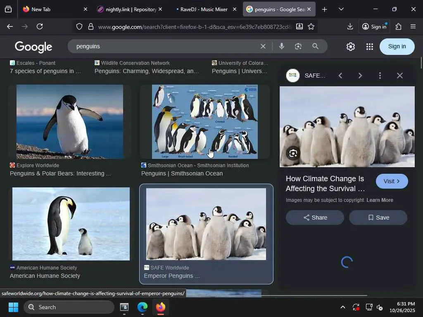Image resolution: width=423 pixels, height=317 pixels.
Task: Open the Learn More copyright link
Action: click(380, 200)
